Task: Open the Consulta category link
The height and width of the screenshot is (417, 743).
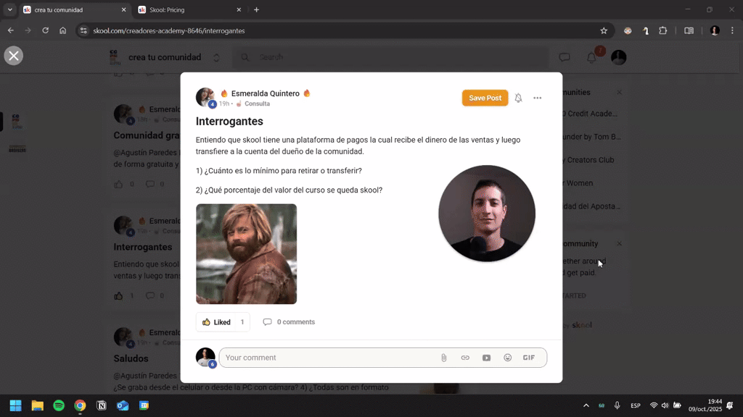Action: pos(258,104)
